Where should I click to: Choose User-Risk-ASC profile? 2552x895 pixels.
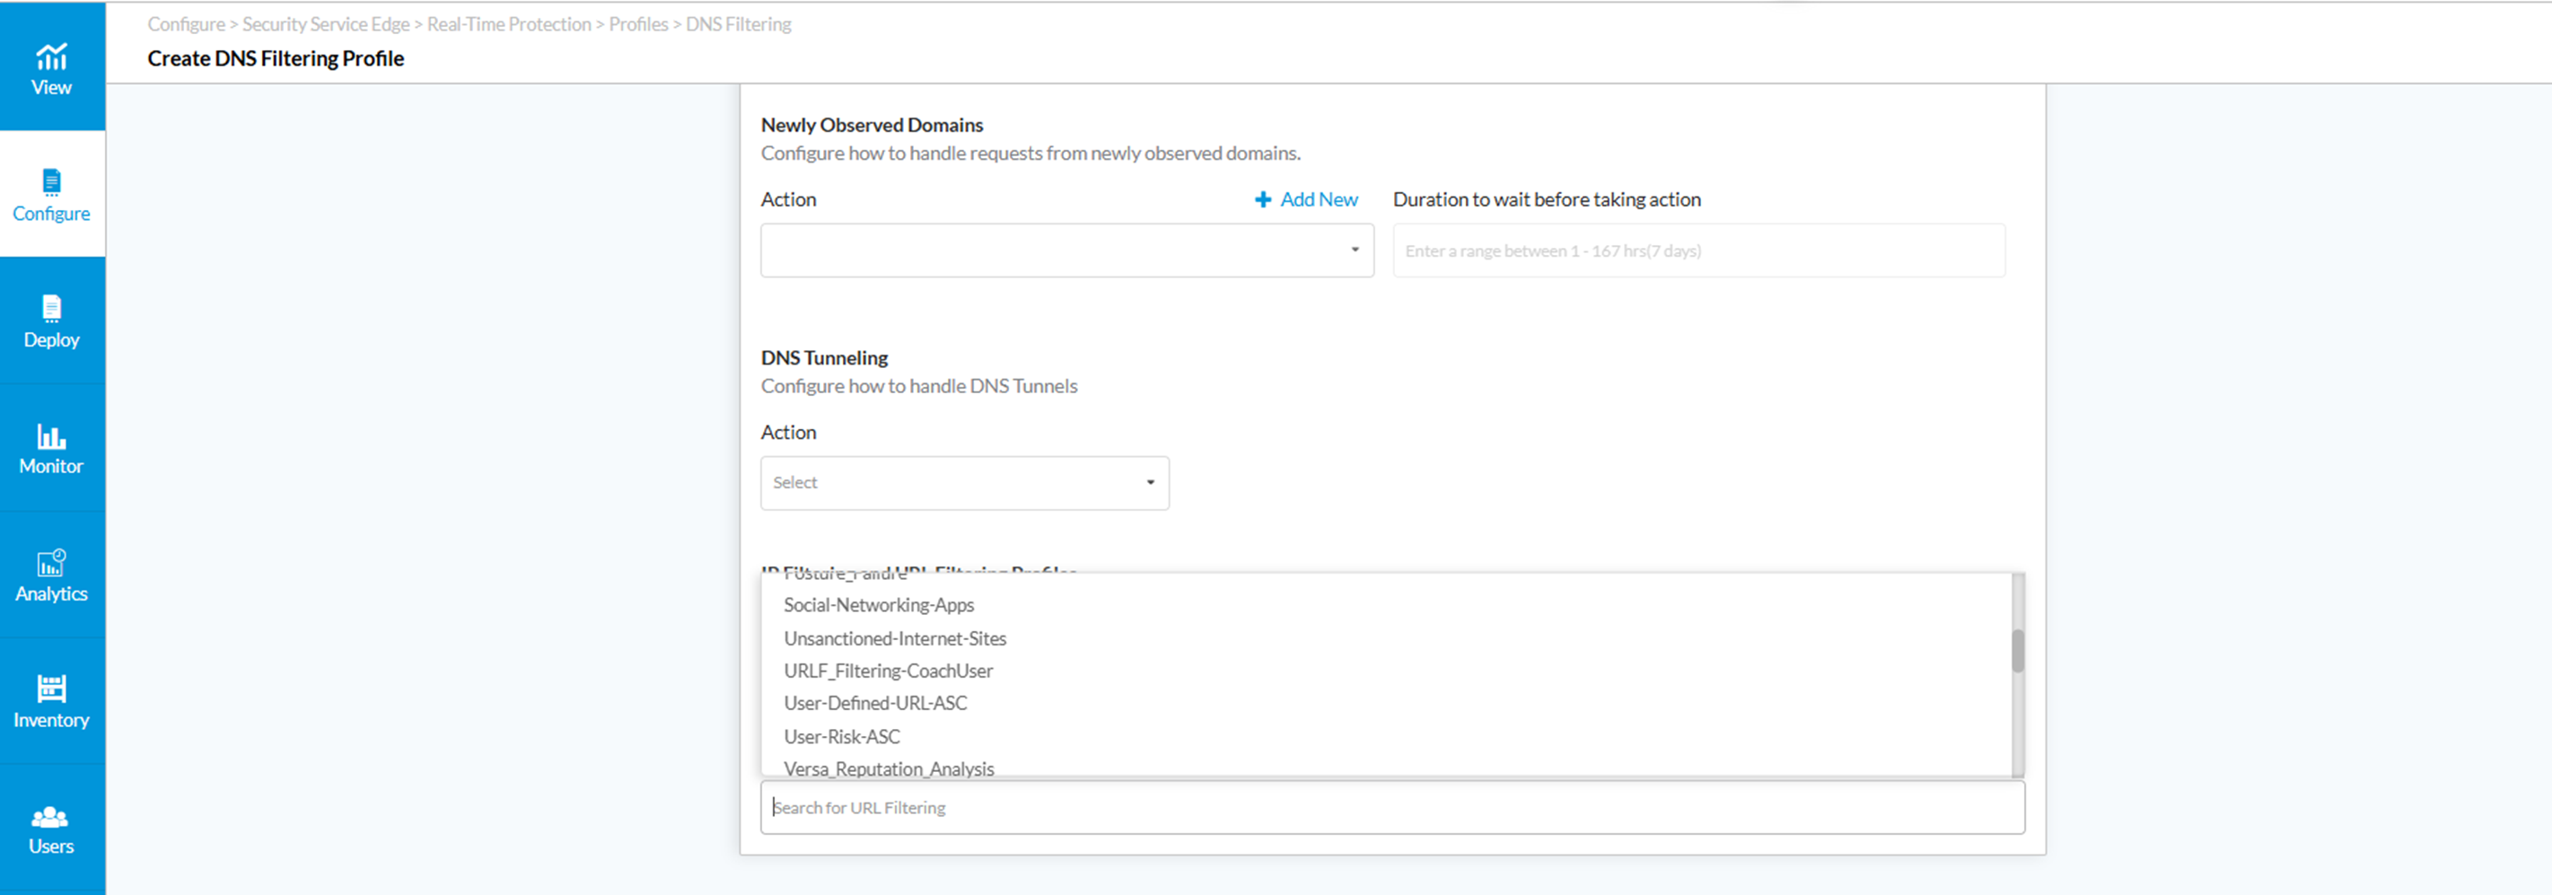point(841,736)
